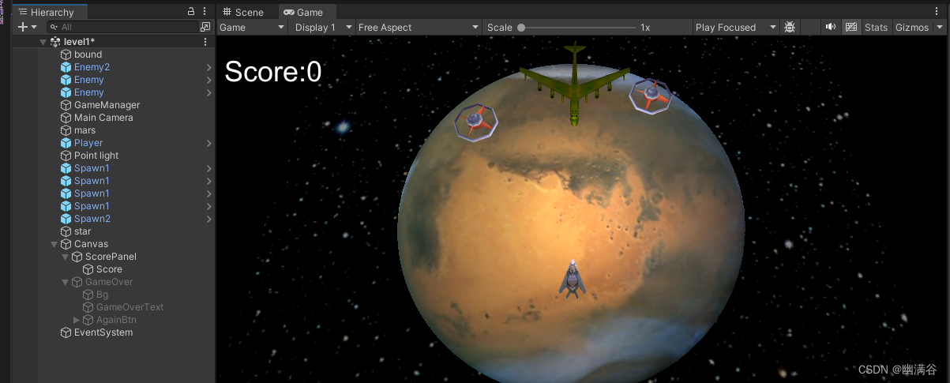Screen dimensions: 950x383
Task: Toggle the Stats overlay
Action: point(876,27)
